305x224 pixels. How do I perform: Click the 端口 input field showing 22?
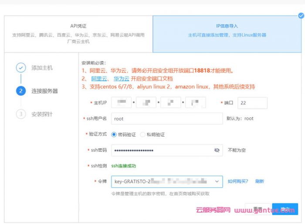pos(252,103)
